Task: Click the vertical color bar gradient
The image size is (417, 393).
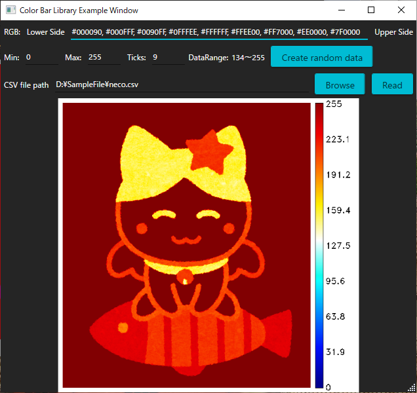Action: point(319,246)
